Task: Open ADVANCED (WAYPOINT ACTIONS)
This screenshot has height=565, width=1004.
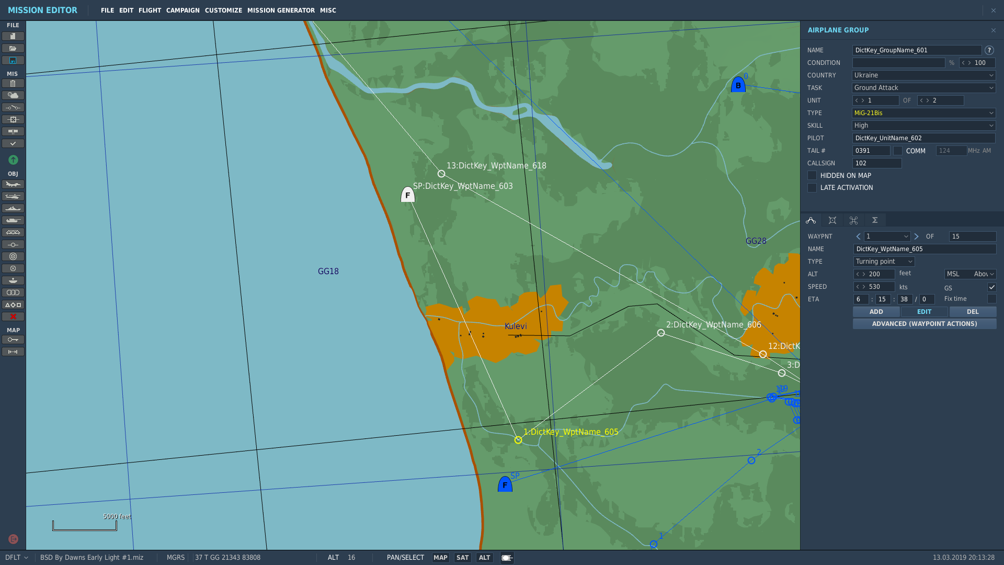Action: pos(925,324)
